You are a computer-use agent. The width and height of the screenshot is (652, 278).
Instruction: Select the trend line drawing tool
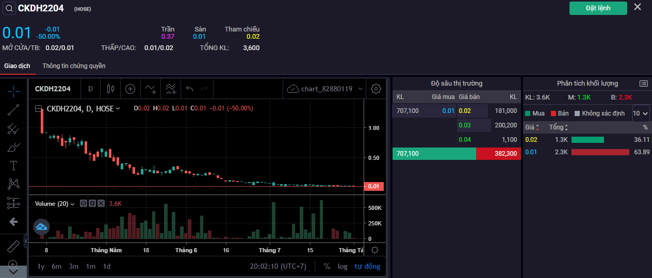point(13,109)
